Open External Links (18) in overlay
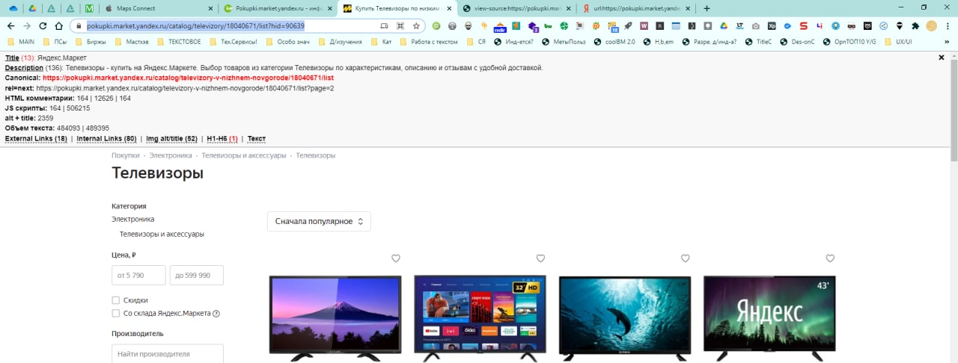 (36, 139)
